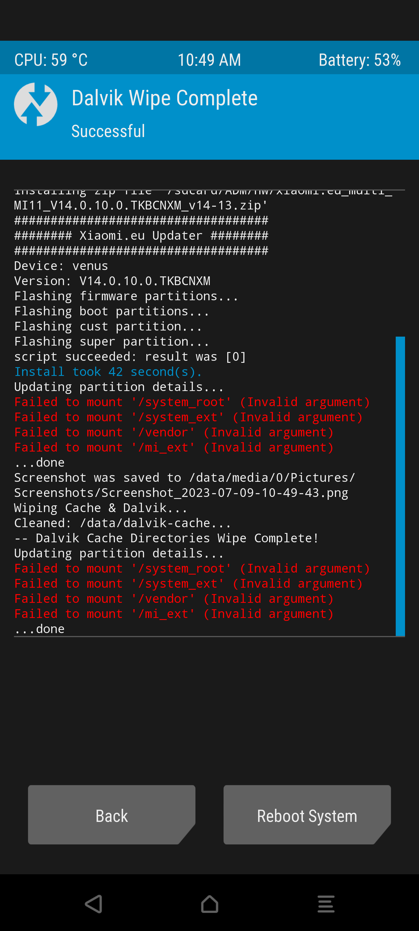Click the script succeeded result line
The image size is (419, 931).
pyautogui.click(x=130, y=357)
